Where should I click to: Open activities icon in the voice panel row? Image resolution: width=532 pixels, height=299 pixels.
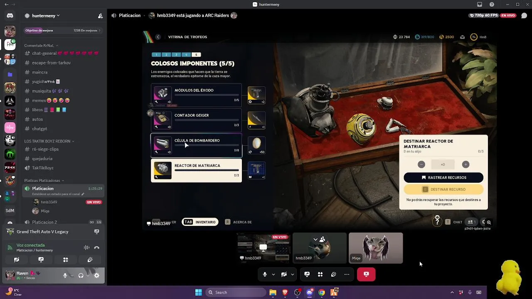pos(65,260)
